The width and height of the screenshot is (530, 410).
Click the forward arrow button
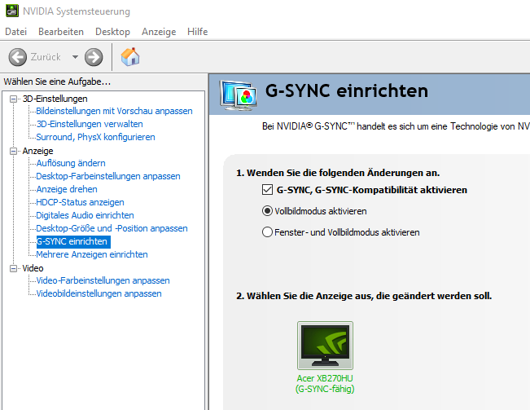tap(94, 57)
